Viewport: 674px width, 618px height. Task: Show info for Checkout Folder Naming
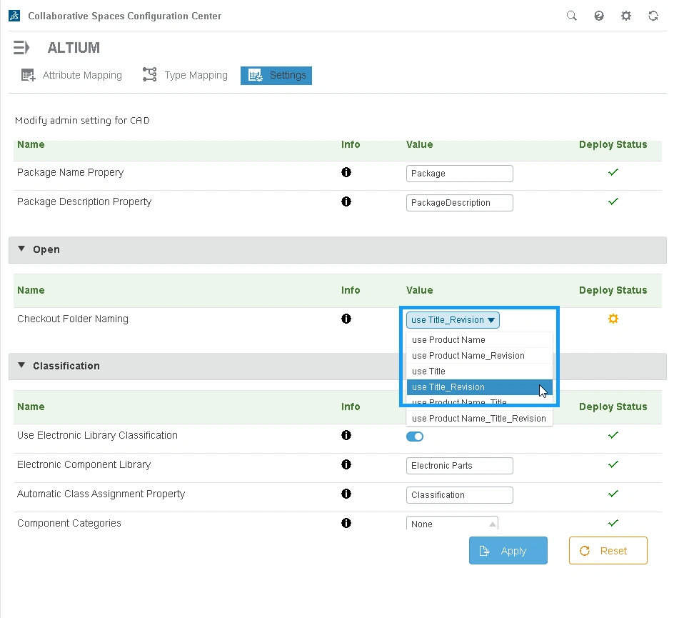(x=346, y=319)
